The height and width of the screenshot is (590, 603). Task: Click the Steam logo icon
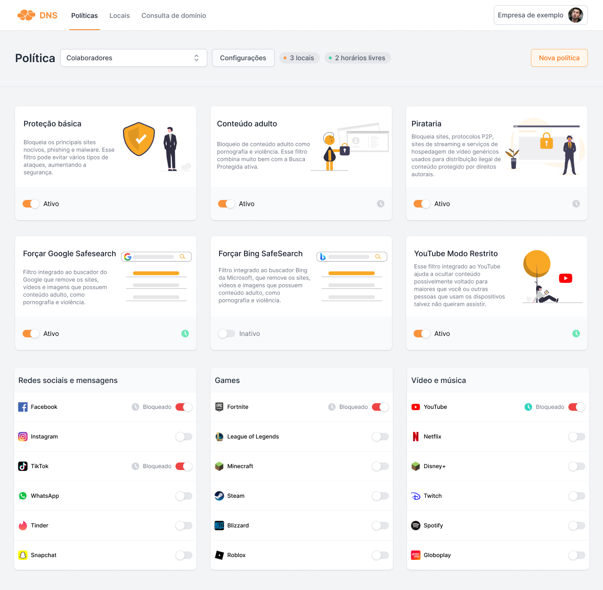click(x=219, y=496)
